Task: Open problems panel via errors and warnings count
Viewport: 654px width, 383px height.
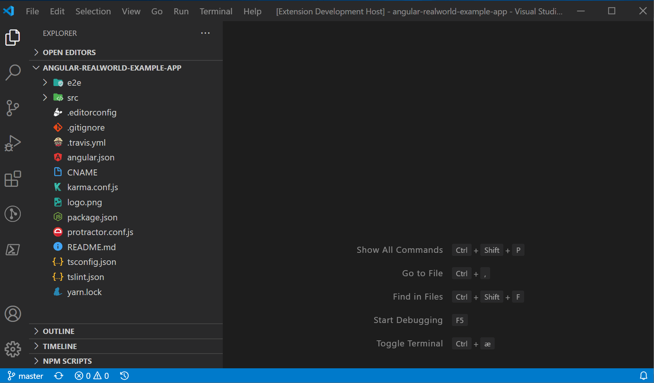Action: [x=92, y=376]
